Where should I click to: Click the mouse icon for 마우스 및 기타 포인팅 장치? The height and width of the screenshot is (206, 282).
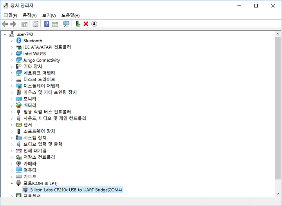[x=19, y=92]
